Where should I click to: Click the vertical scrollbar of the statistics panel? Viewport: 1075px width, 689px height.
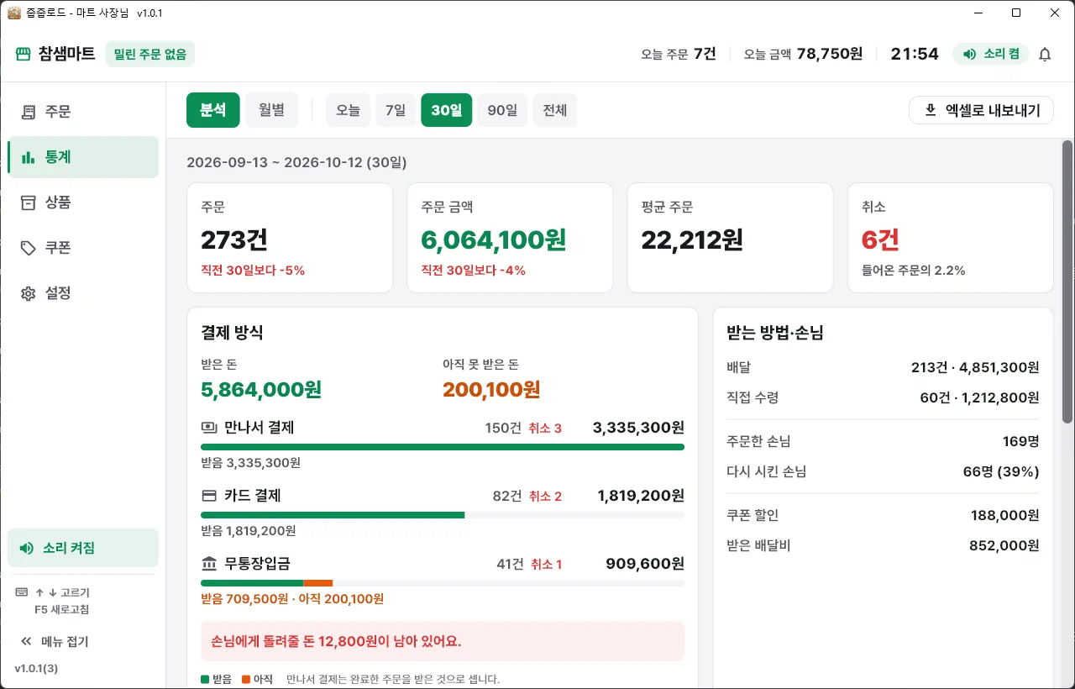tap(1067, 281)
